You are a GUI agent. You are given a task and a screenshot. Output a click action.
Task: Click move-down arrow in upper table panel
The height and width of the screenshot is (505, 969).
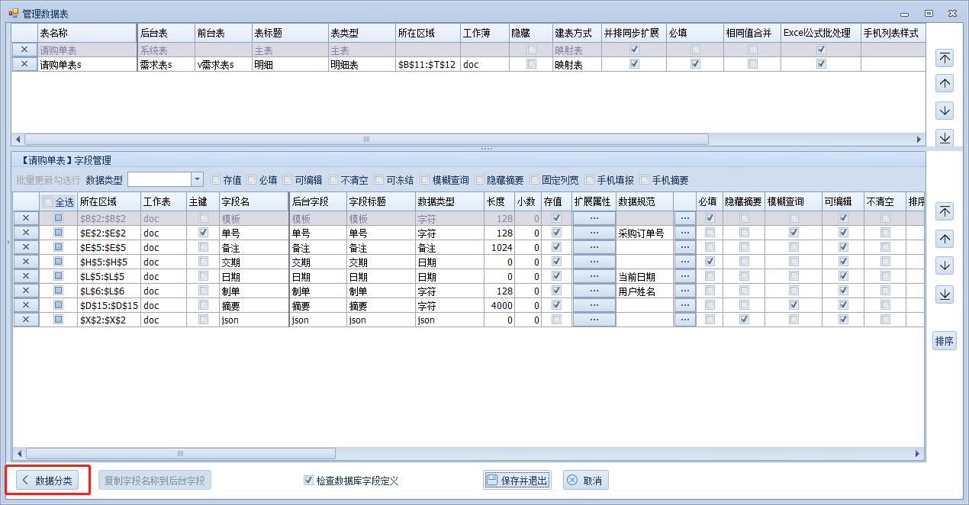point(945,111)
